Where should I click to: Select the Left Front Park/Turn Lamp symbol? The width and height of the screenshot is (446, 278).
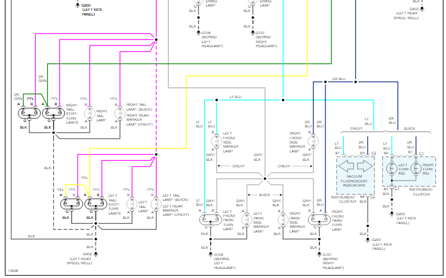pyautogui.click(x=211, y=219)
